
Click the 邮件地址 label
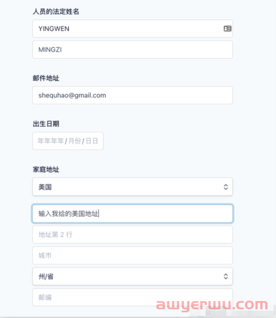(x=46, y=78)
